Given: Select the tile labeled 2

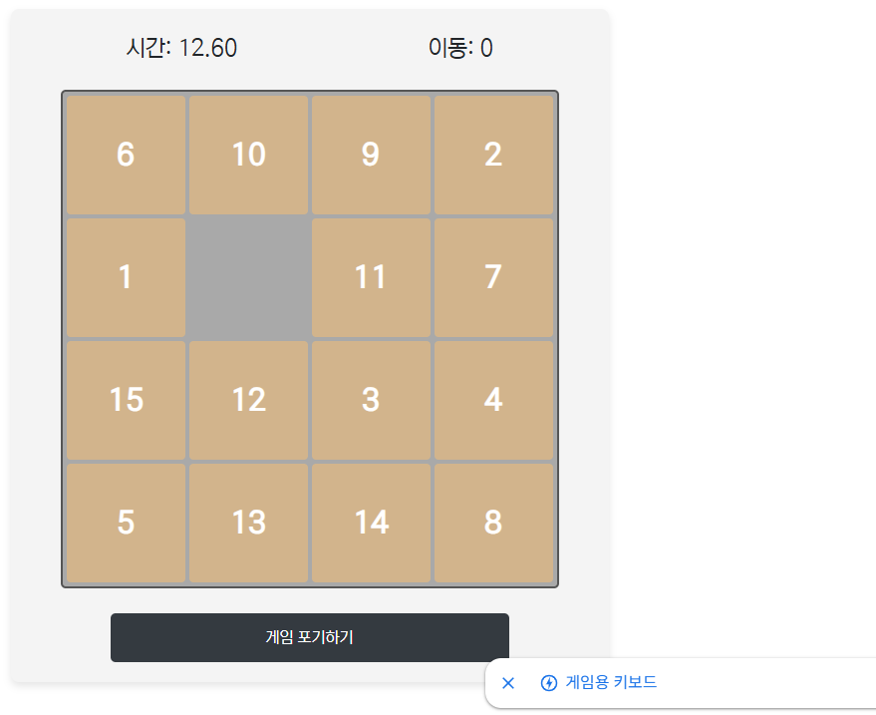Looking at the screenshot, I should 493,155.
